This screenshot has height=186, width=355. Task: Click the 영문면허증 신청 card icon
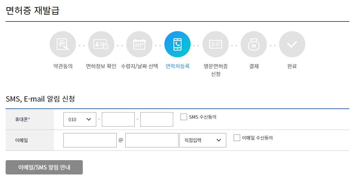[216, 44]
